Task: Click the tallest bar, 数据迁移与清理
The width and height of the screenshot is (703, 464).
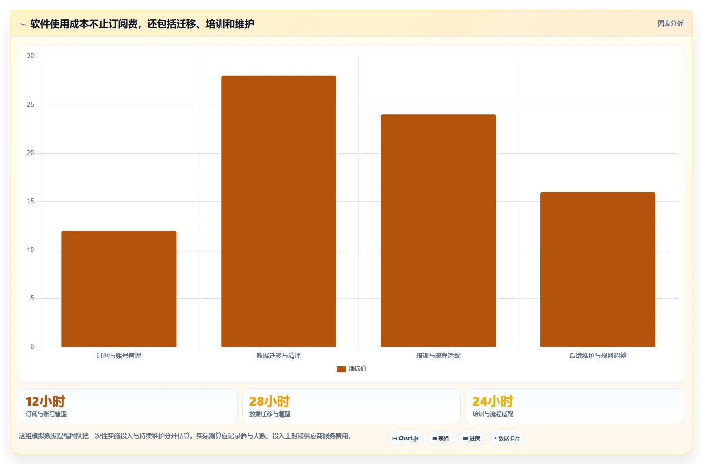Action: point(278,211)
